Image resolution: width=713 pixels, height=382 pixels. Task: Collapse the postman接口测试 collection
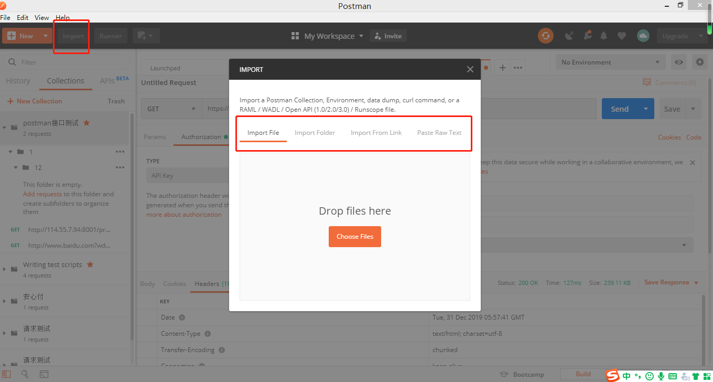point(5,128)
